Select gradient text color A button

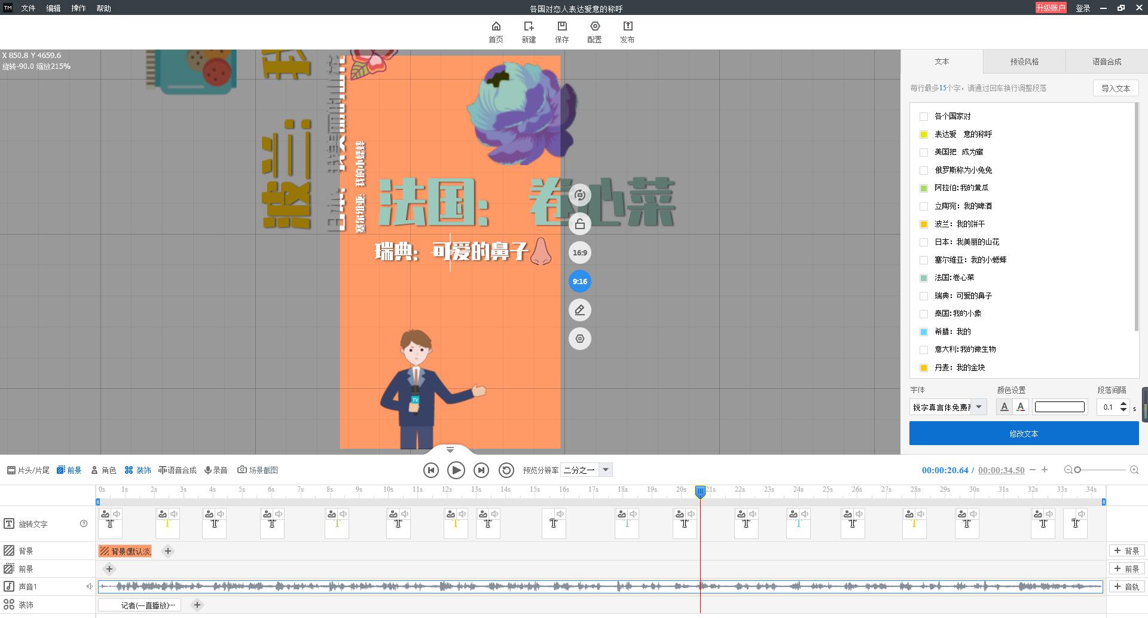point(1021,407)
